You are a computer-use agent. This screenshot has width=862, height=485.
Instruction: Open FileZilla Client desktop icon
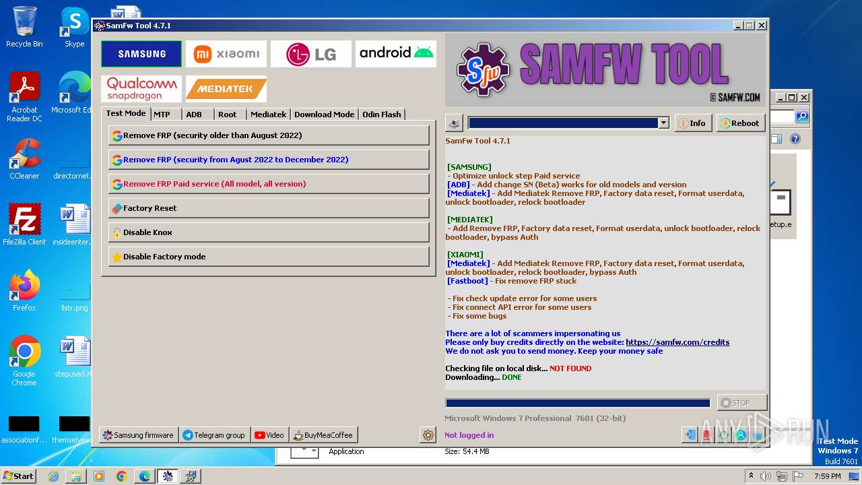24,225
